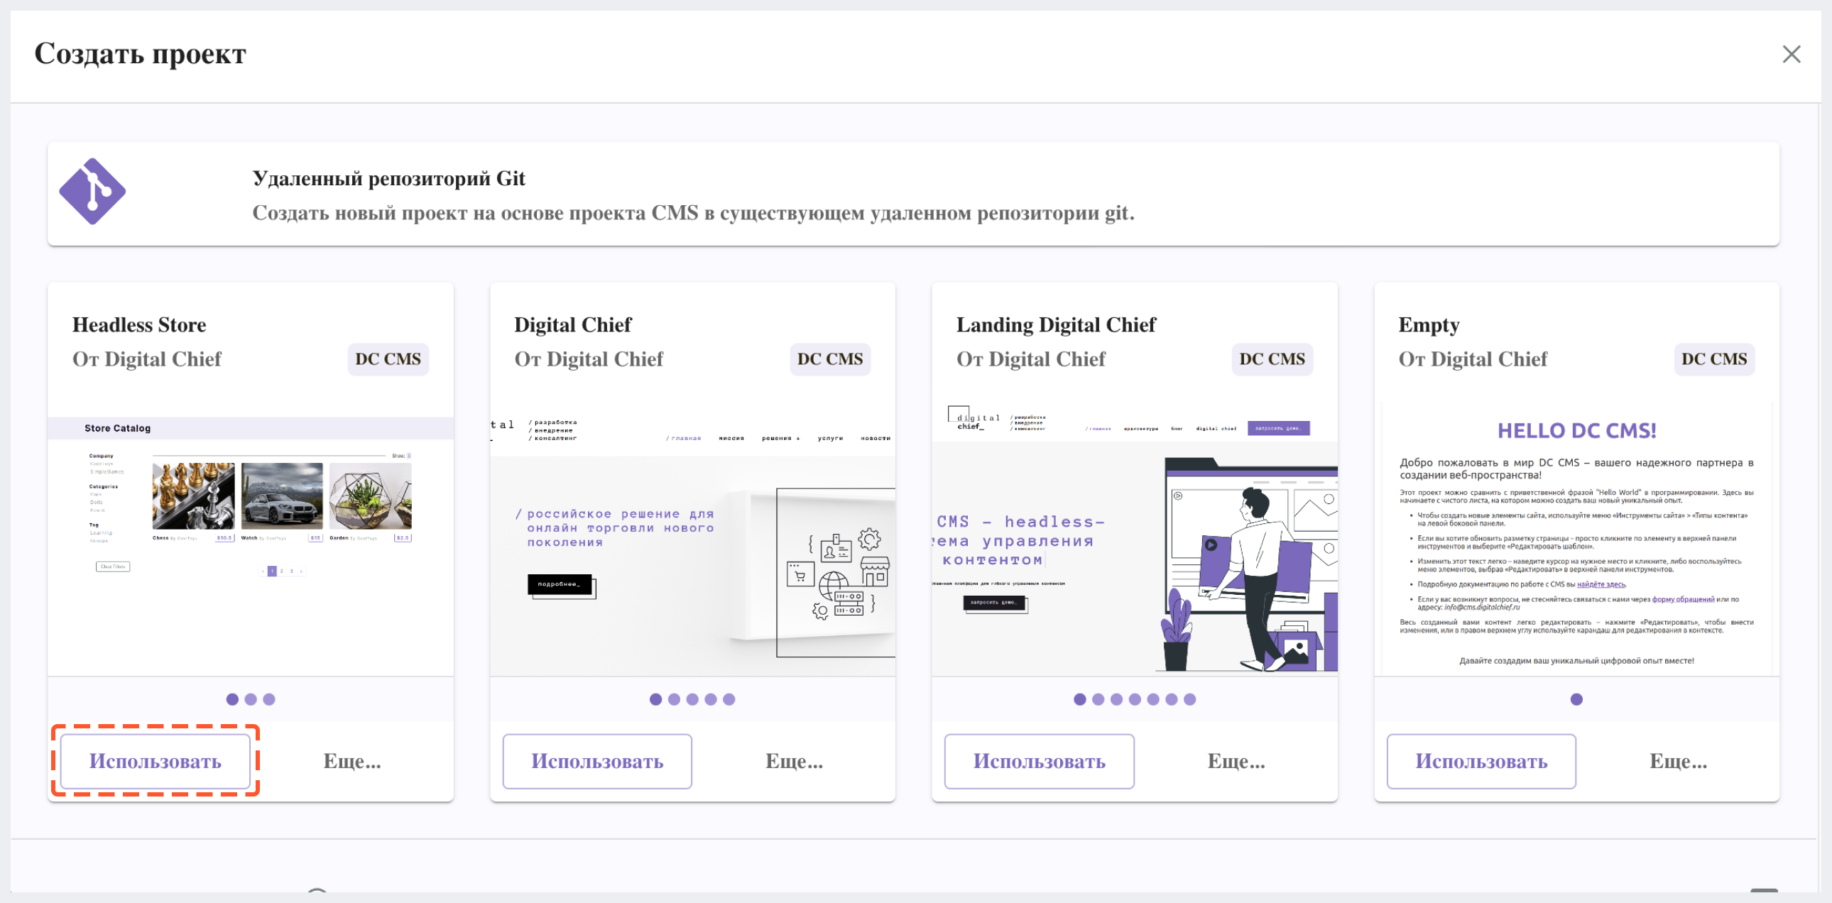Click the Git repository diamond icon
The width and height of the screenshot is (1832, 903).
92,192
